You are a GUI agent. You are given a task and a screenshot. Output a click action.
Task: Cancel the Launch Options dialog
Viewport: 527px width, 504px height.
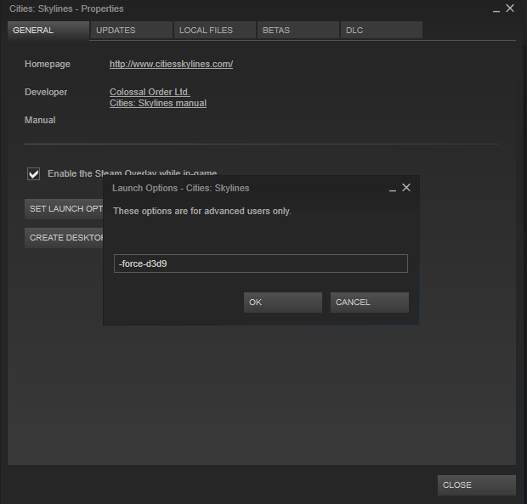[x=370, y=303]
